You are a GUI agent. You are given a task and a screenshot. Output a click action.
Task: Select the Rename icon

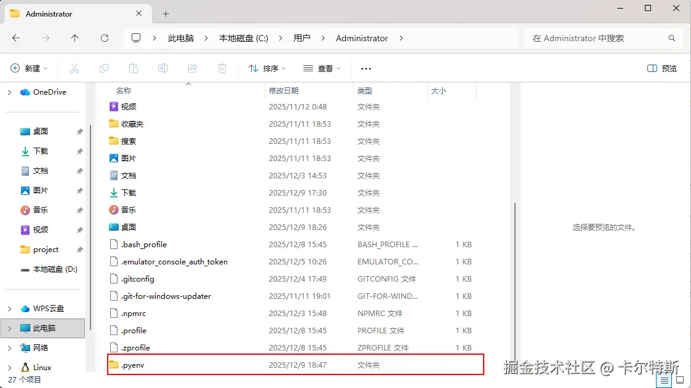[x=162, y=68]
